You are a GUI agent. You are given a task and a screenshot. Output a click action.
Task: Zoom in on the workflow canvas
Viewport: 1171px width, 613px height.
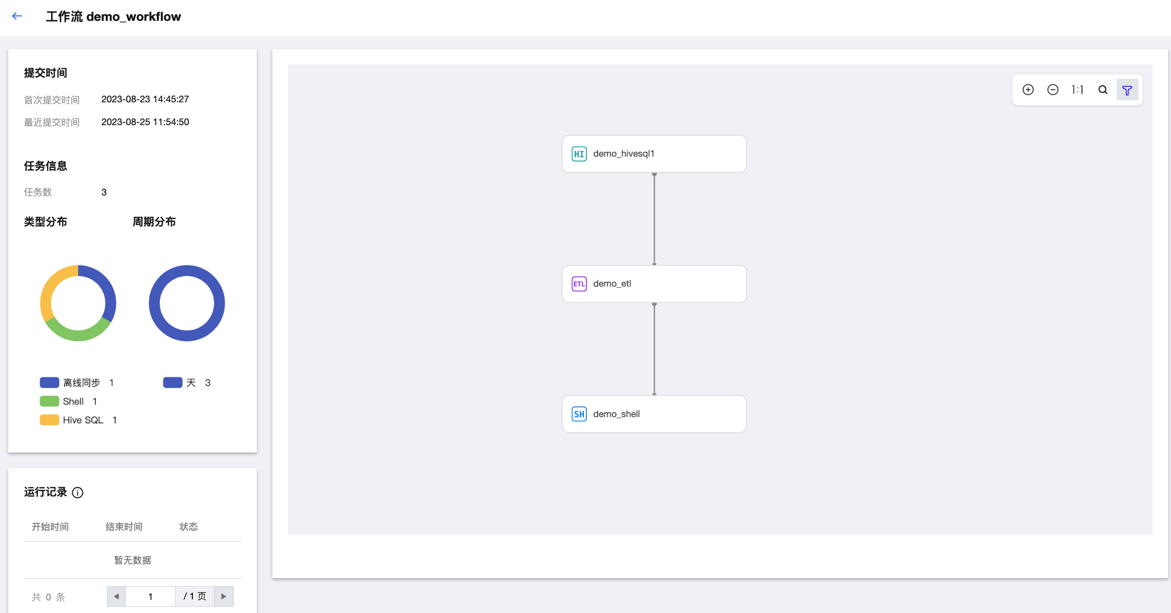[x=1028, y=90]
